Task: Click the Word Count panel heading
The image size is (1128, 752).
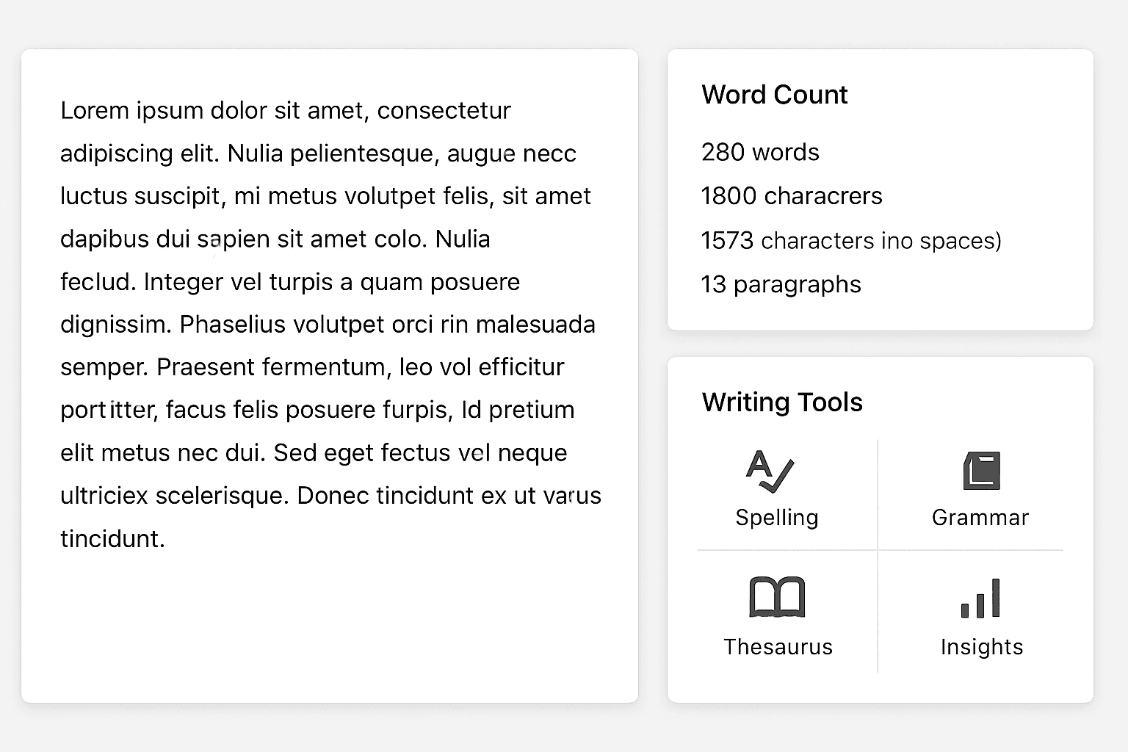Action: [774, 94]
